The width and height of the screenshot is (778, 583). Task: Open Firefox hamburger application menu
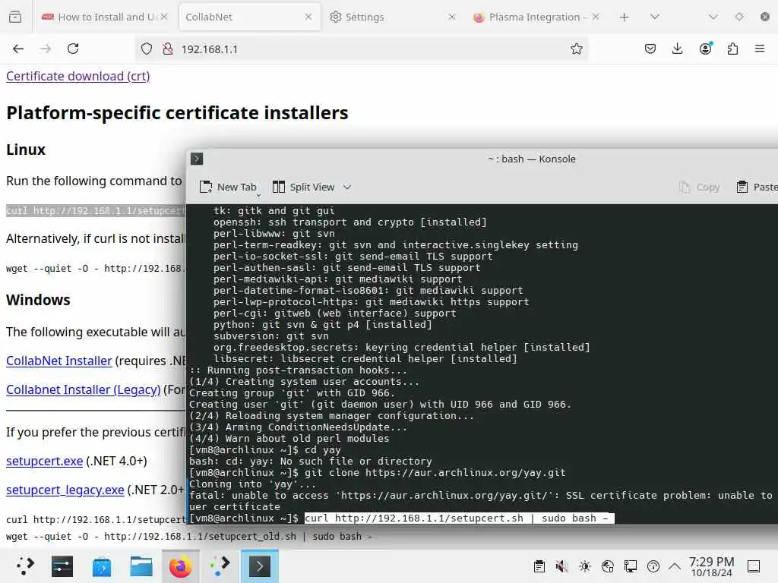pyautogui.click(x=760, y=49)
